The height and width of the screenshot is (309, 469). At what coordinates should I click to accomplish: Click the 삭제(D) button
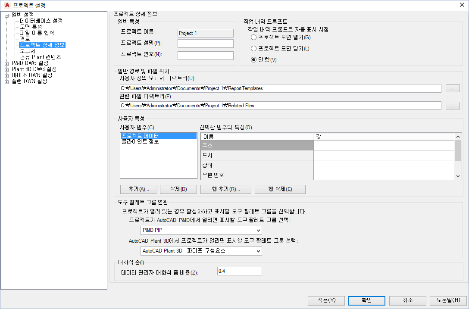[x=178, y=189]
